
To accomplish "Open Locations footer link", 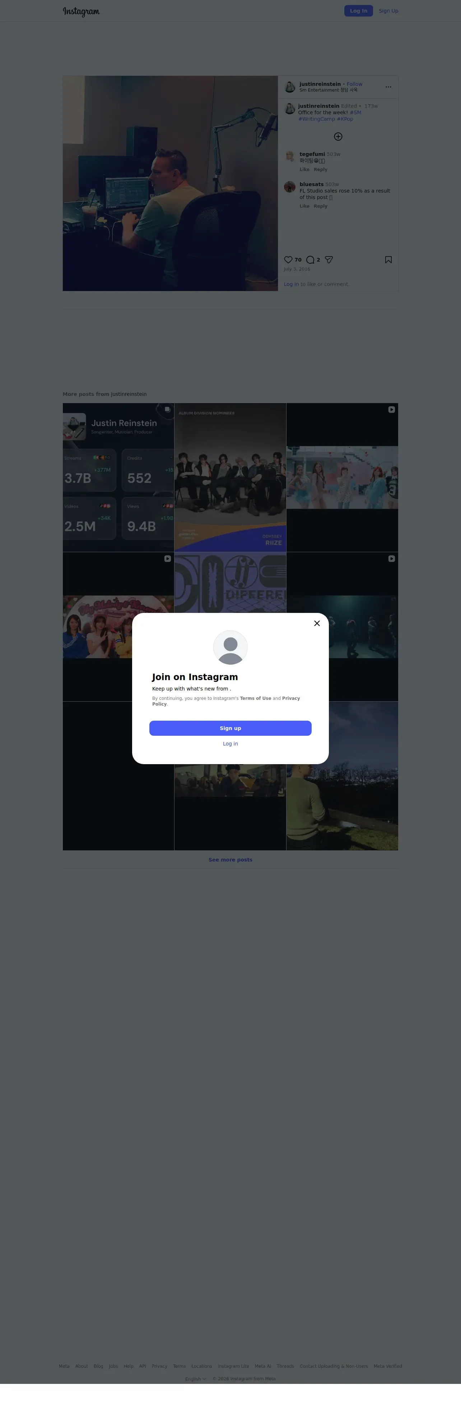I will pos(202,1366).
